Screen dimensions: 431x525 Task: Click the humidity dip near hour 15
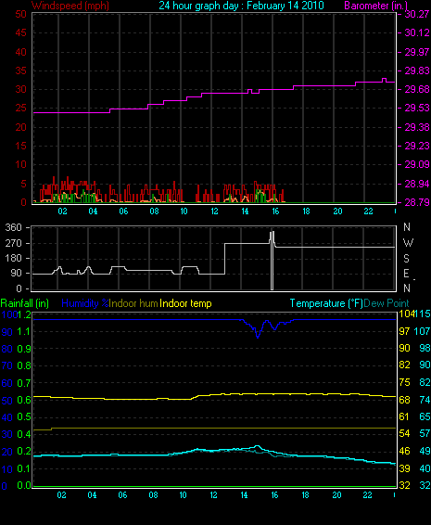click(258, 334)
